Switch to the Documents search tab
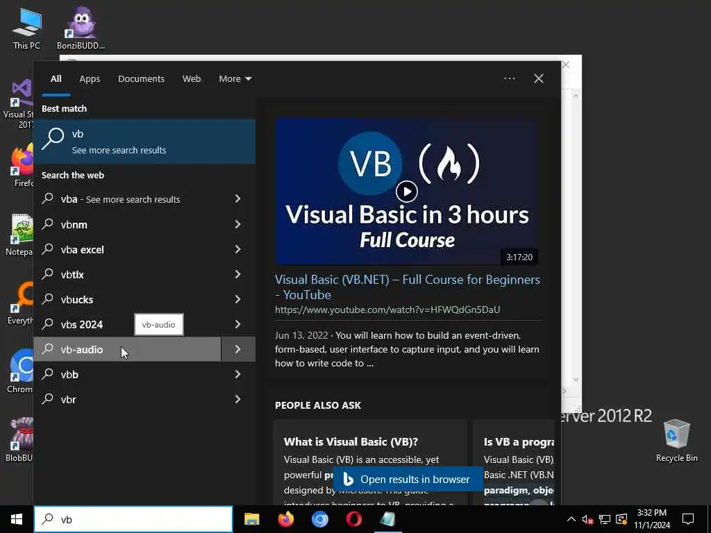The height and width of the screenshot is (533, 711). tap(141, 79)
